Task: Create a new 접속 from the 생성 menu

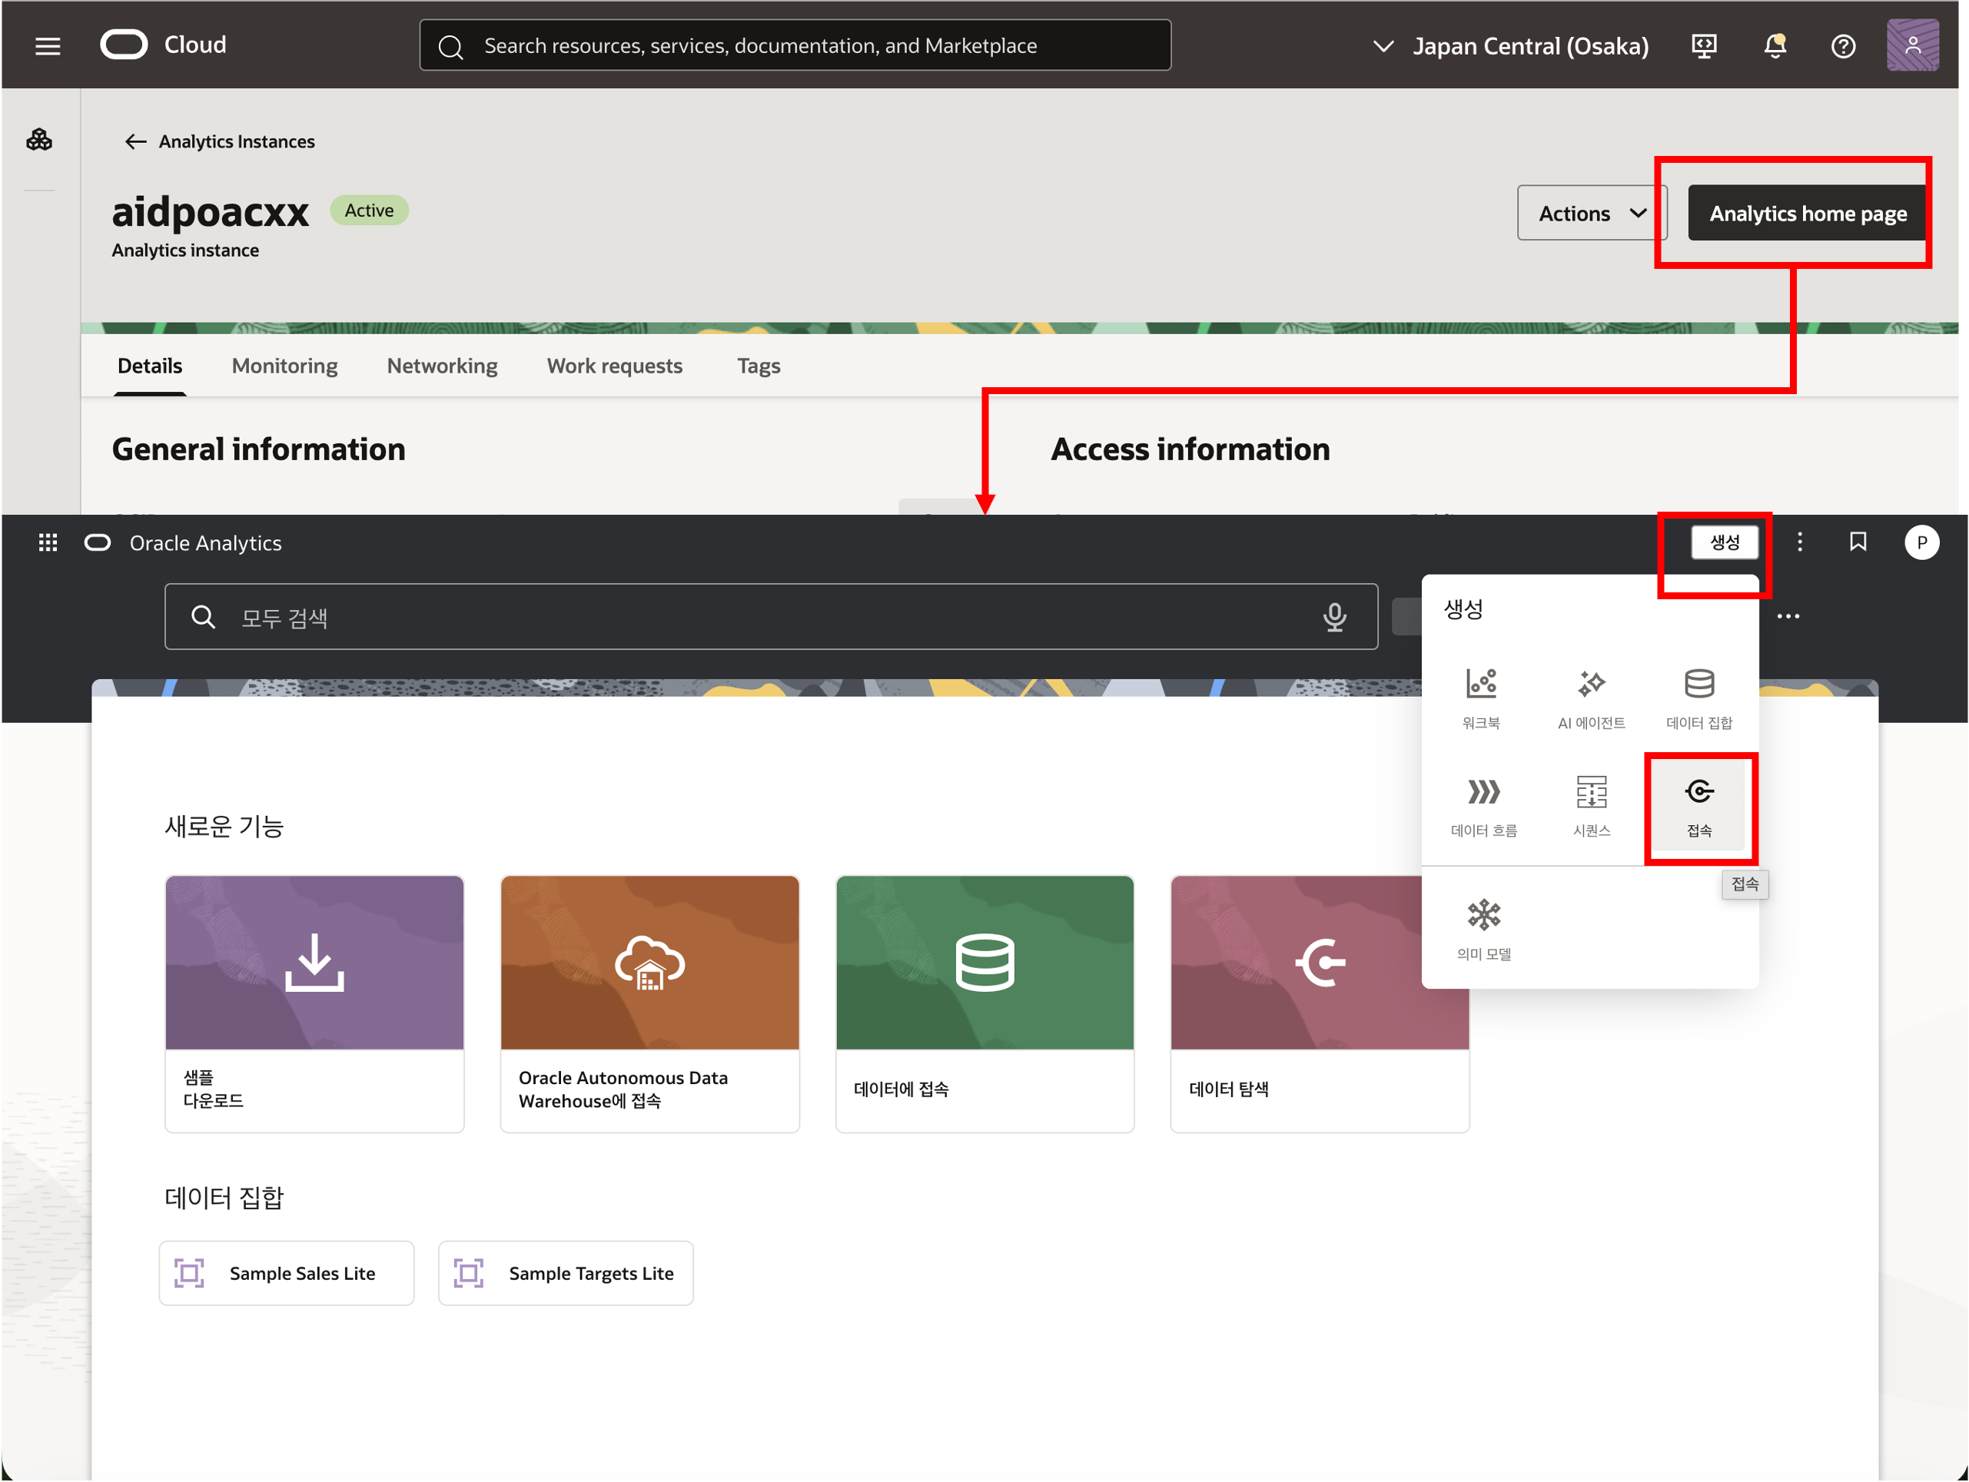Action: coord(1698,807)
